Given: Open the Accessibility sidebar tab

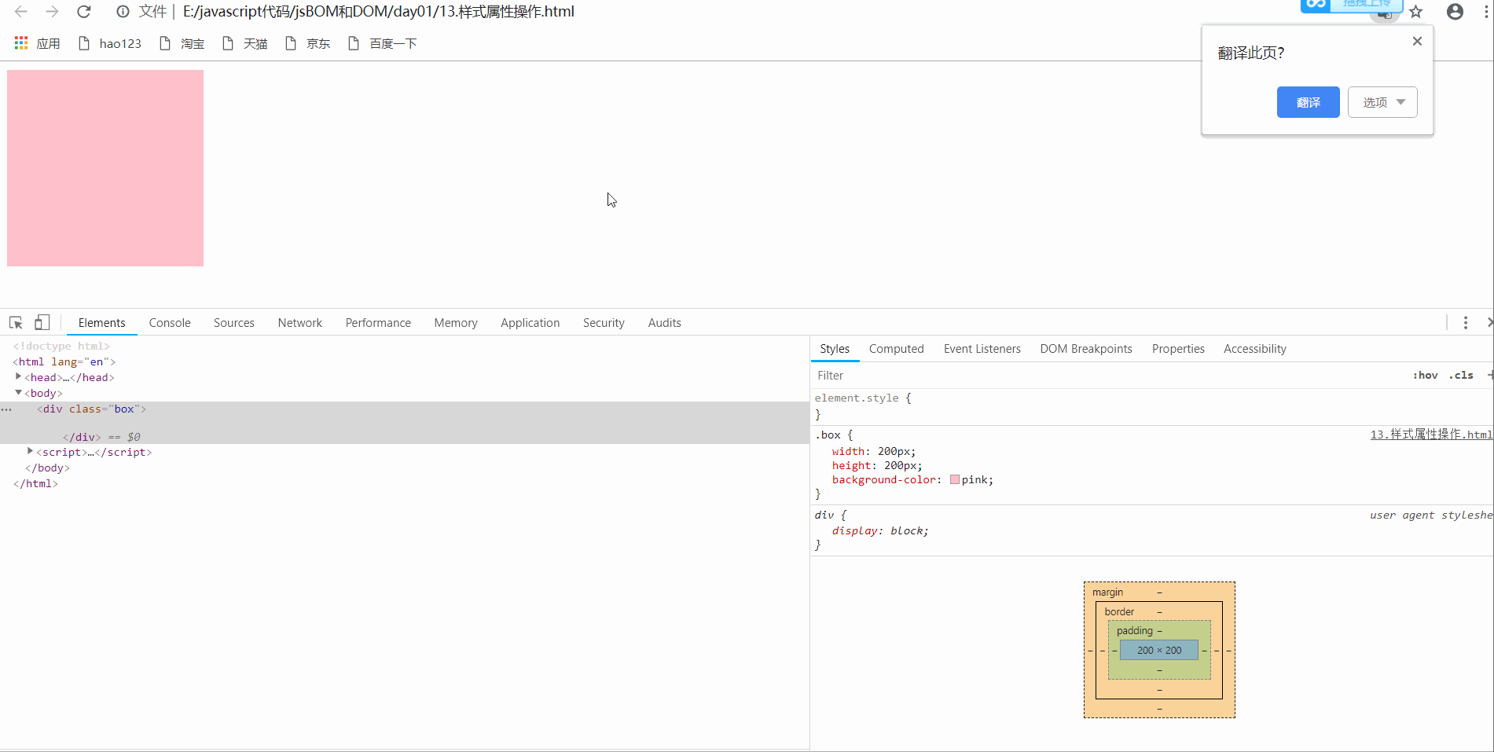Looking at the screenshot, I should pos(1255,349).
